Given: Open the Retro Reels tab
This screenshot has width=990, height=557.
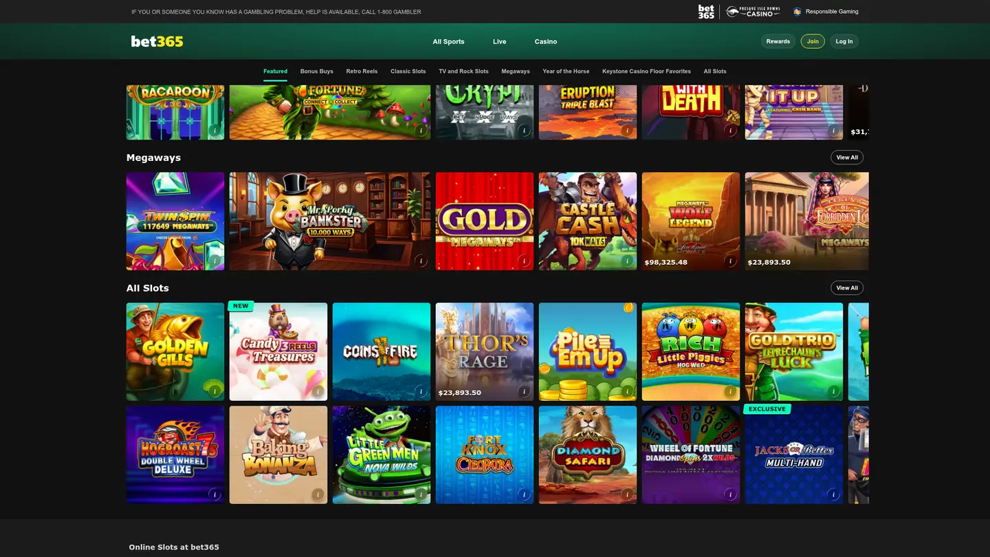Looking at the screenshot, I should 362,72.
